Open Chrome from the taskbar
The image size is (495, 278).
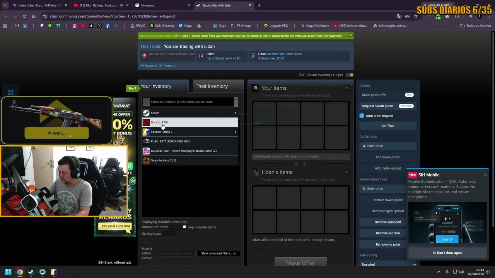[x=20, y=272]
